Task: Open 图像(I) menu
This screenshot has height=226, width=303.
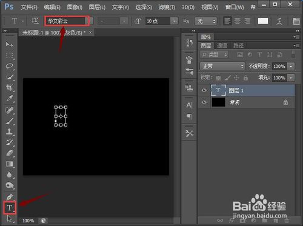Action: (x=75, y=7)
